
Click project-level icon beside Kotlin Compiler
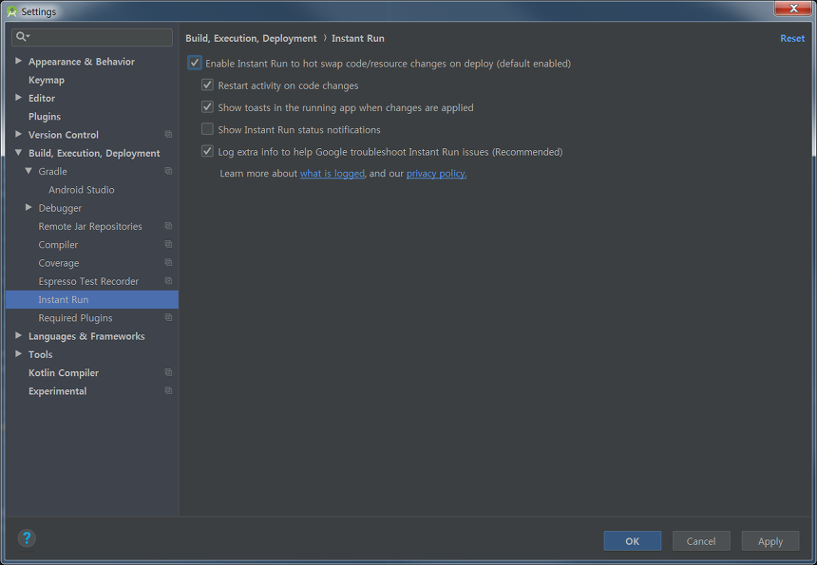(x=168, y=373)
